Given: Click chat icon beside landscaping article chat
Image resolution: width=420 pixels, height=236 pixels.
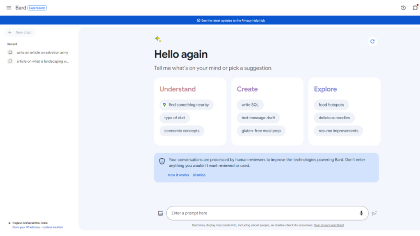Looking at the screenshot, I should [x=10, y=61].
